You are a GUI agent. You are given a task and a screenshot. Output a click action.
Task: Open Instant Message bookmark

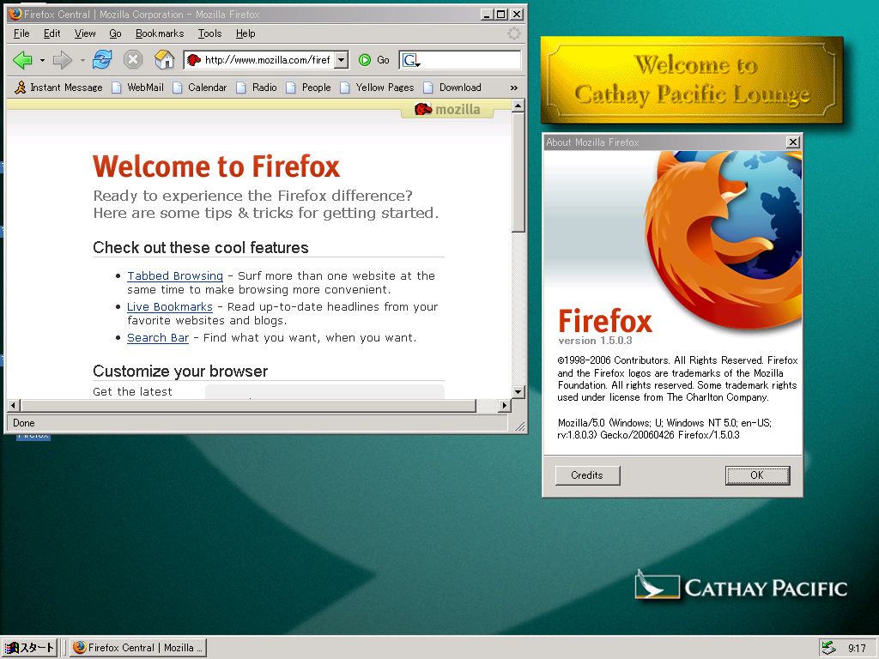pyautogui.click(x=59, y=88)
